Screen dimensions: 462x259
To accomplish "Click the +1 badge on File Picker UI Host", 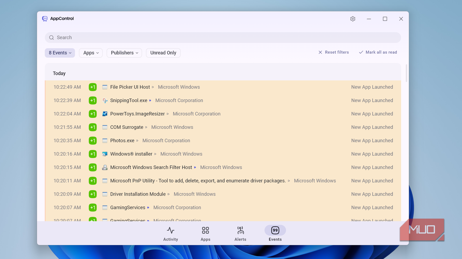I will click(x=92, y=87).
